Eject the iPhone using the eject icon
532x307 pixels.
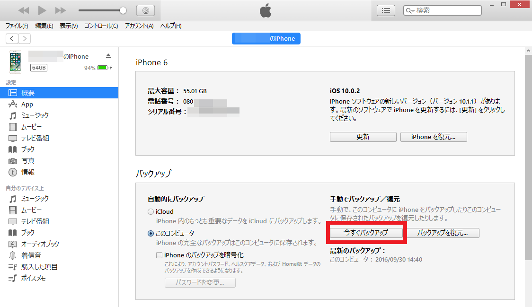[108, 56]
